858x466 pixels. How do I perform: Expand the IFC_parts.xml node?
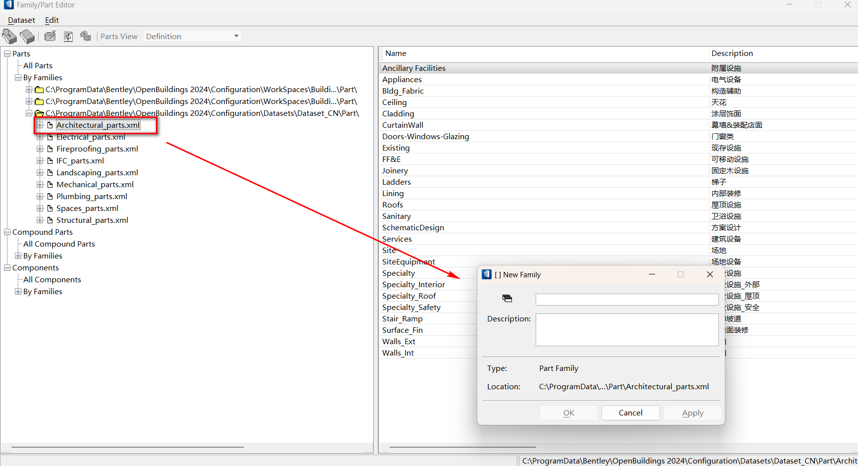(40, 161)
